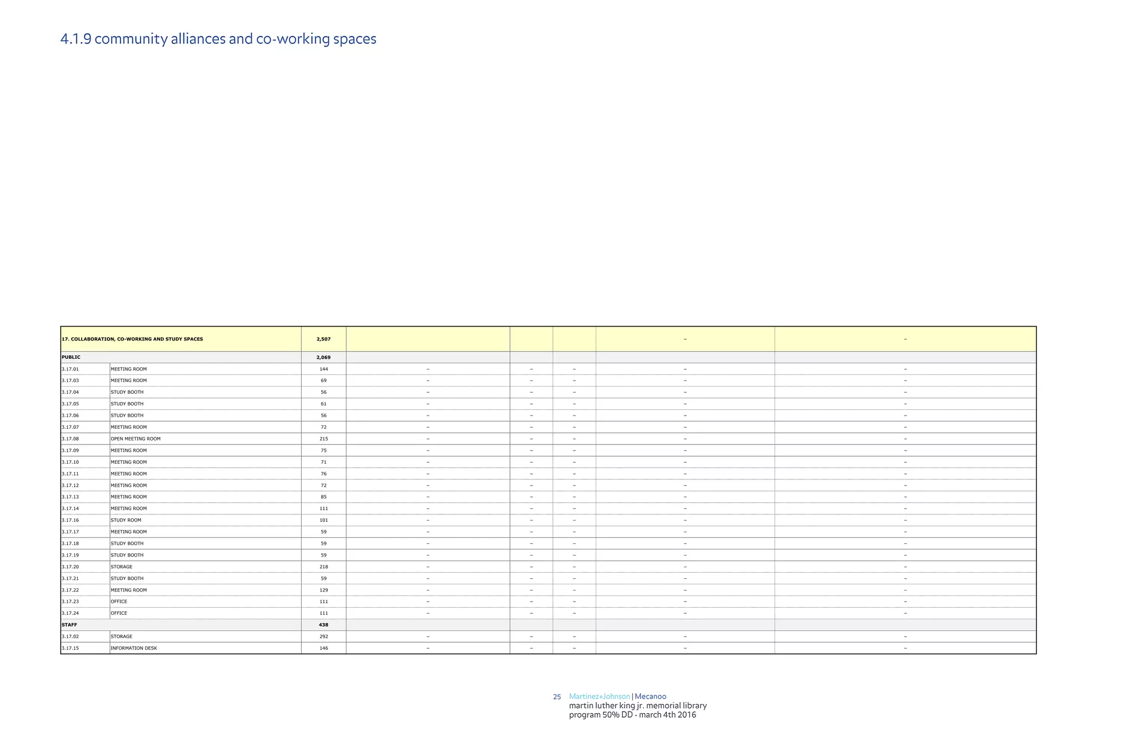The image size is (1138, 736).
Task: Click the Martinez+Johnson footer text
Action: click(600, 697)
